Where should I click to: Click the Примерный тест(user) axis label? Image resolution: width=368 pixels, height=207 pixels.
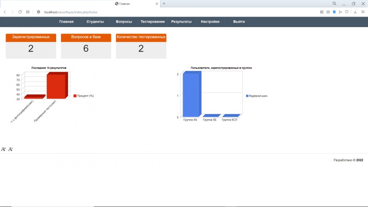pyautogui.click(x=45, y=111)
